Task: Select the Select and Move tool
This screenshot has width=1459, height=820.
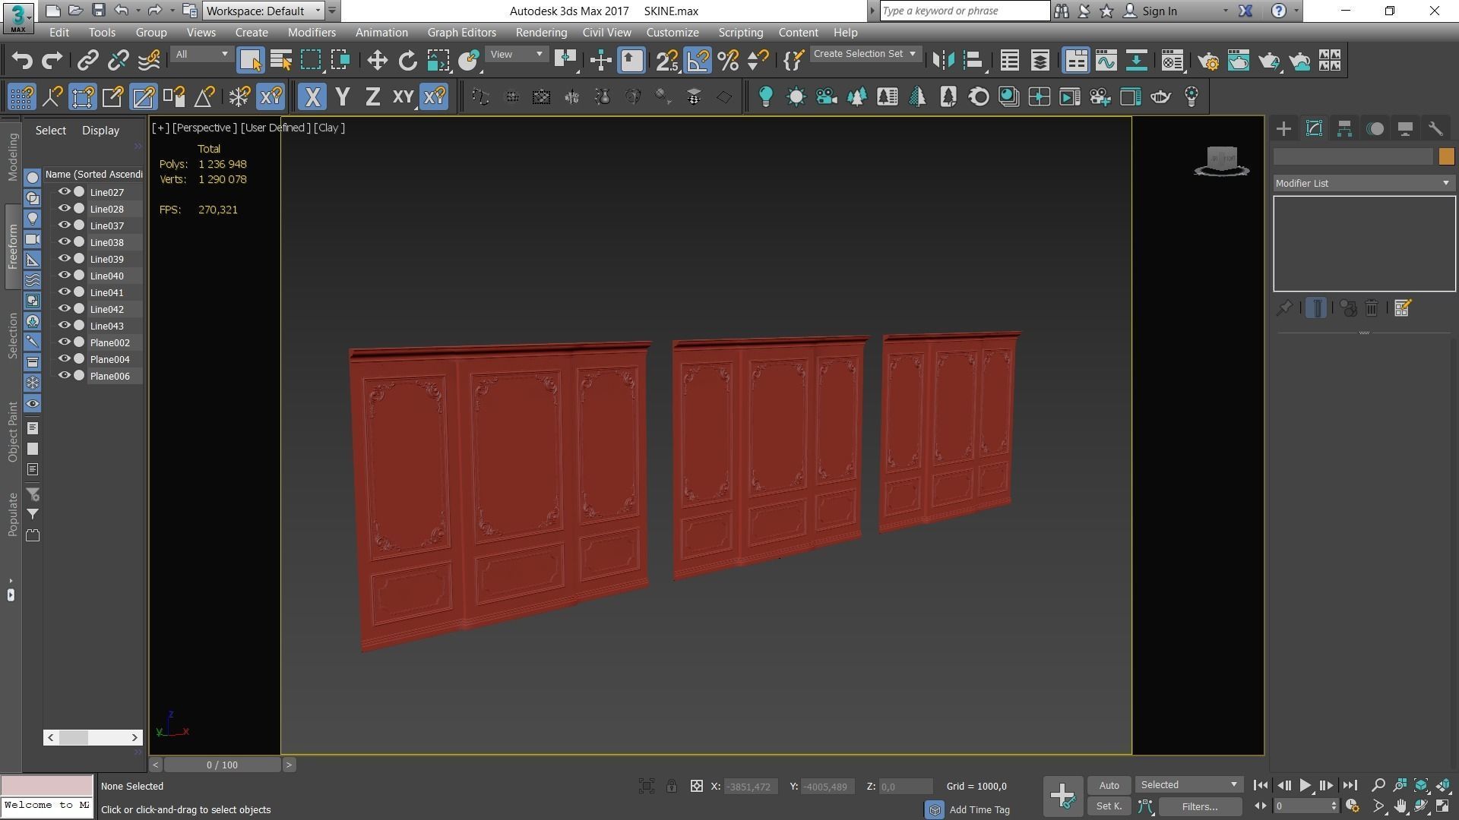Action: coord(377,61)
